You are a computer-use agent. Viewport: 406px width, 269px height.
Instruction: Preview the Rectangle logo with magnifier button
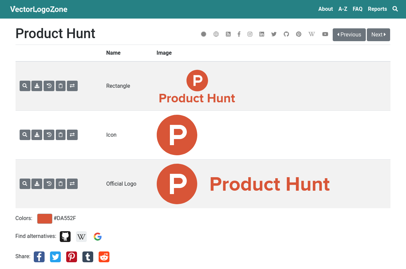(x=25, y=86)
